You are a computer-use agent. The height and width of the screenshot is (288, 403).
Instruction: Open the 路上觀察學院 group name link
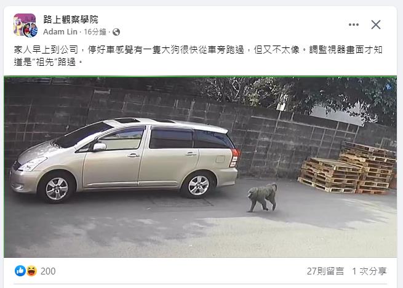tap(71, 20)
